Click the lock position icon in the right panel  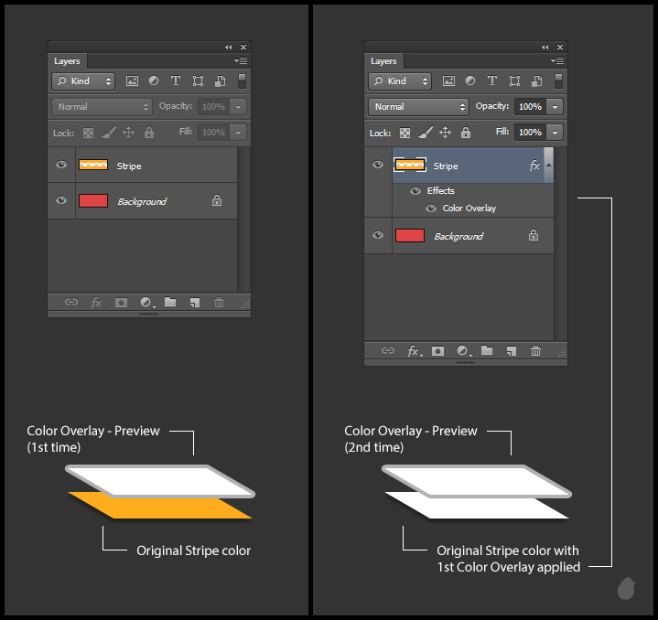point(445,133)
